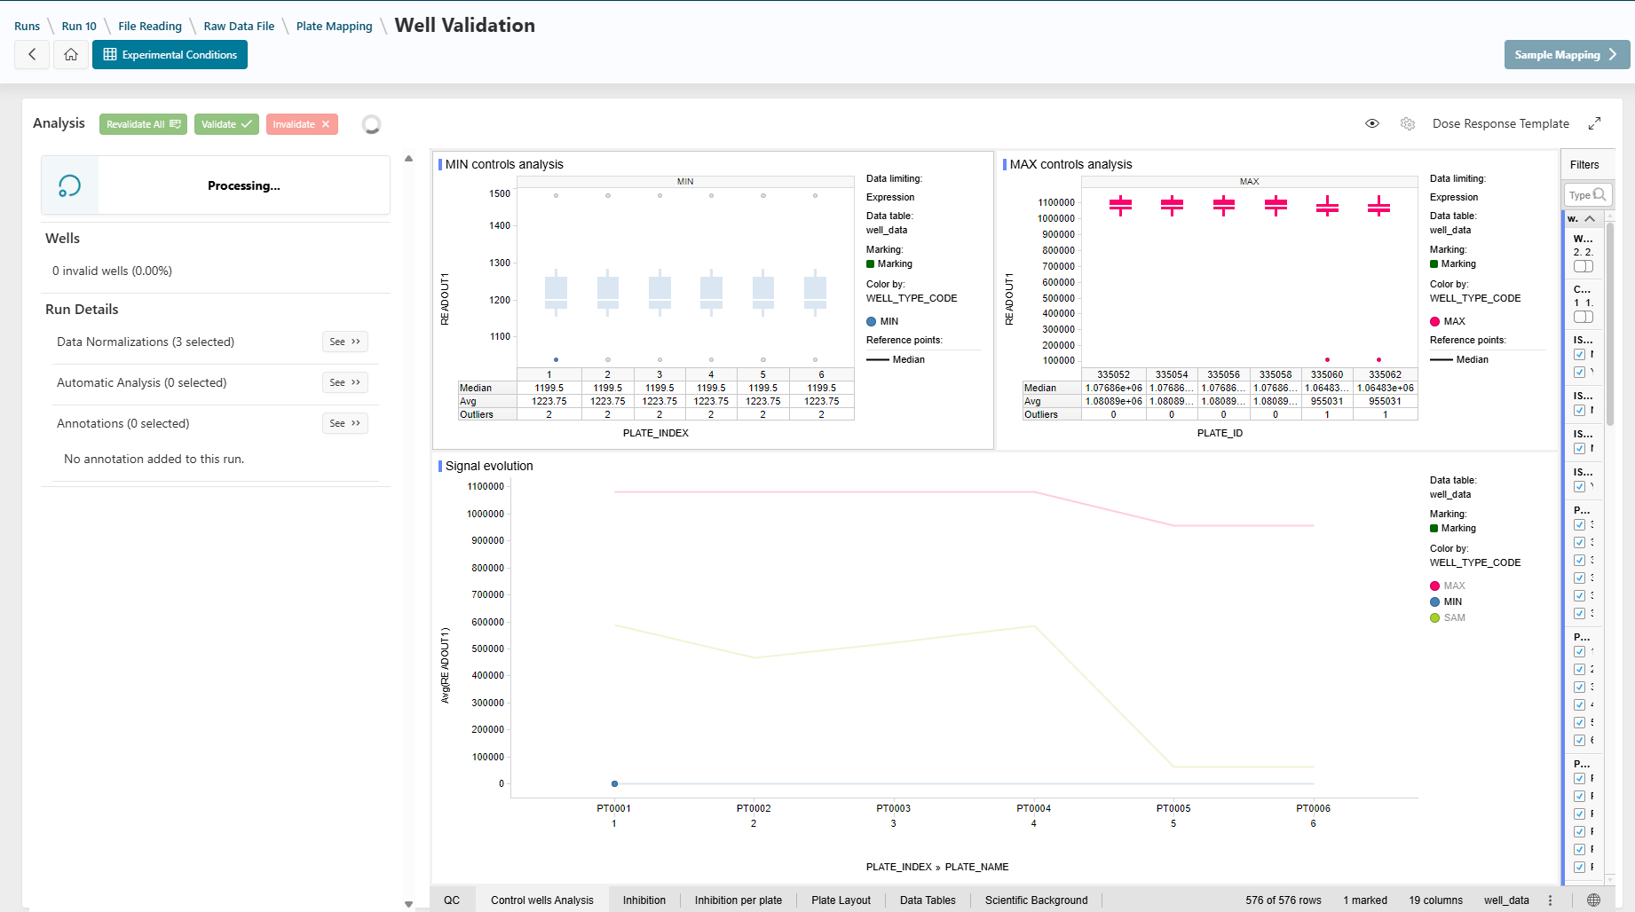Select the MIN data point at PT0001
The width and height of the screenshot is (1635, 912).
click(614, 783)
